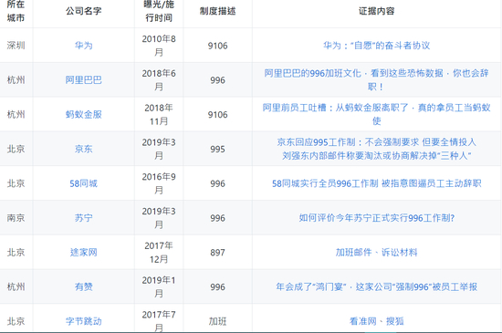The width and height of the screenshot is (502, 333).
Task: Open the 京东 company link
Action: pyautogui.click(x=84, y=149)
